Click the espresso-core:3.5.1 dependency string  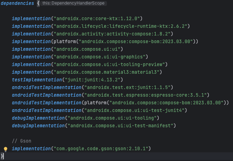point(145,95)
